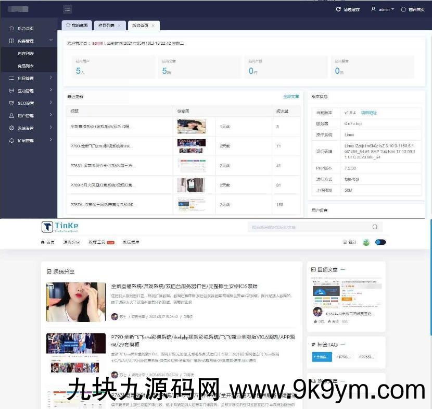Click the 全部文章 link
Image resolution: width=432 pixels, height=409 pixels.
tap(290, 96)
